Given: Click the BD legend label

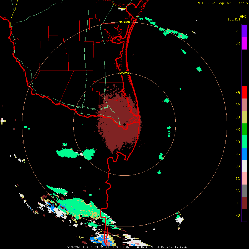Looking at the screenshot, I should (x=237, y=117).
